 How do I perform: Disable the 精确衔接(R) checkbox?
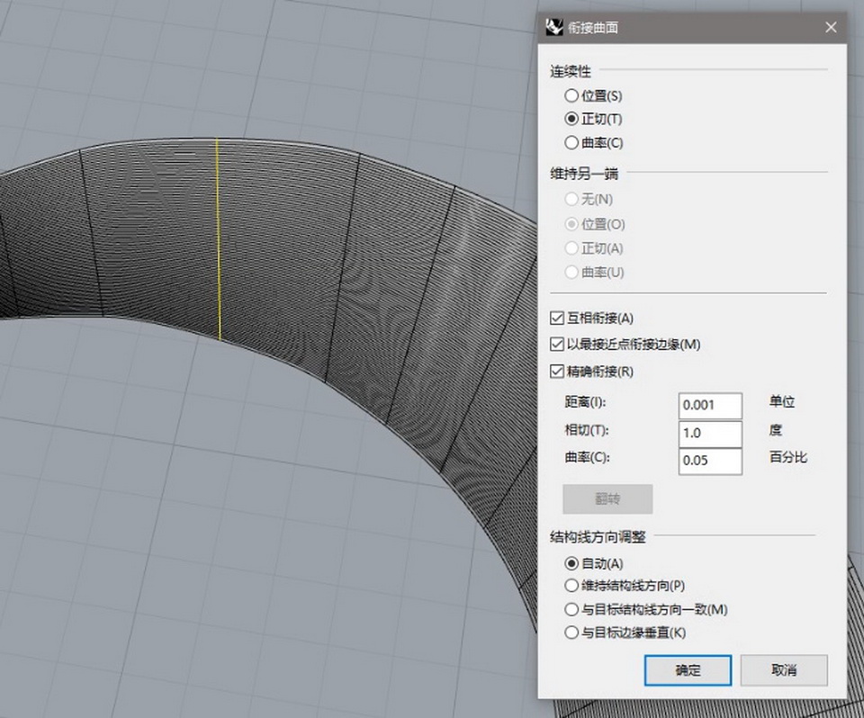[557, 371]
